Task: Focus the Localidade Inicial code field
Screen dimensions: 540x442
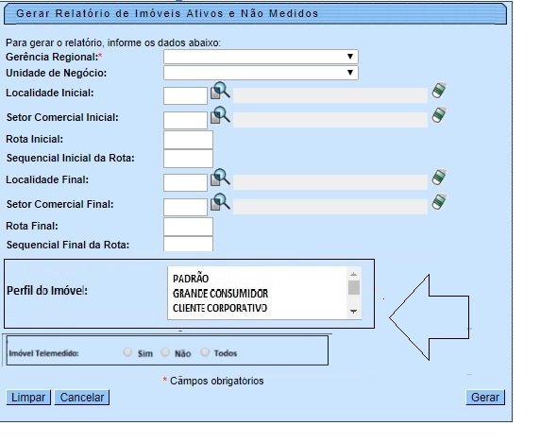Action: pyautogui.click(x=185, y=95)
